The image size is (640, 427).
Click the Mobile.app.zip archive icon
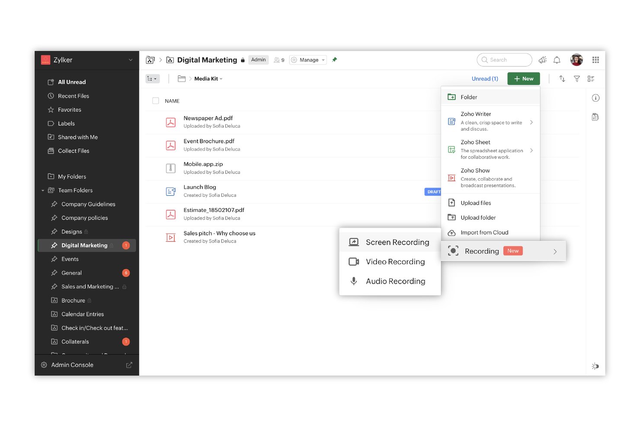point(171,168)
